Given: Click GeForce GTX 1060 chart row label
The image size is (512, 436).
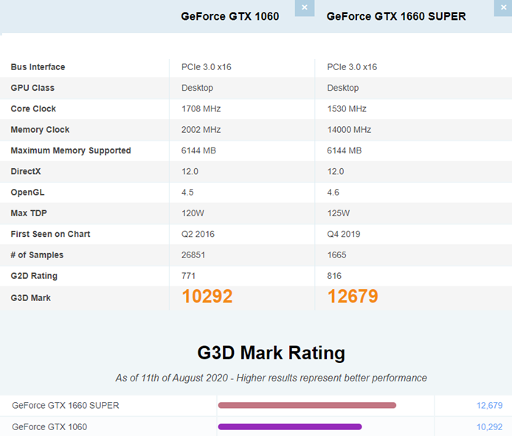Looking at the screenshot, I should click(49, 427).
